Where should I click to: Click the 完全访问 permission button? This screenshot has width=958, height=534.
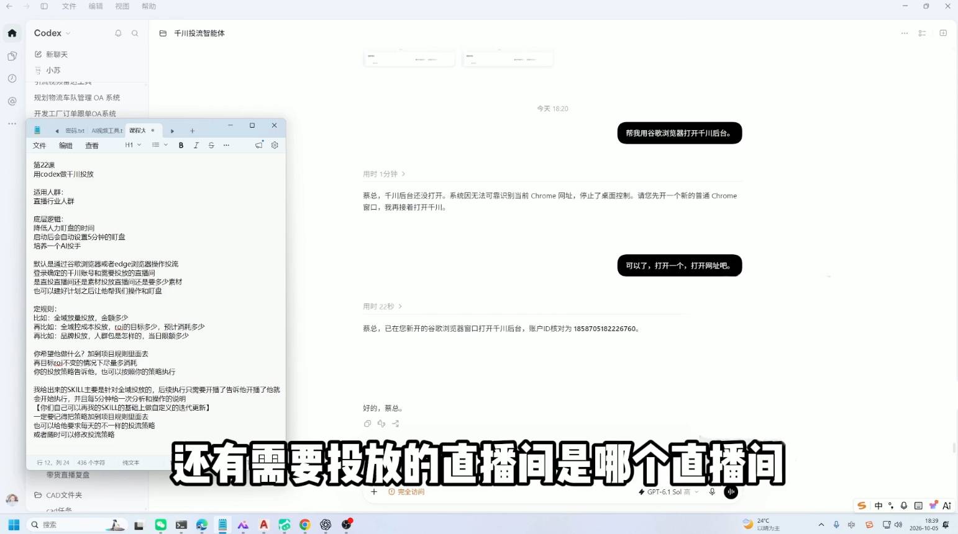(x=406, y=492)
